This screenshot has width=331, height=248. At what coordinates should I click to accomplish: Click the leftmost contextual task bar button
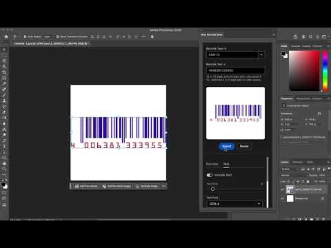pos(86,186)
